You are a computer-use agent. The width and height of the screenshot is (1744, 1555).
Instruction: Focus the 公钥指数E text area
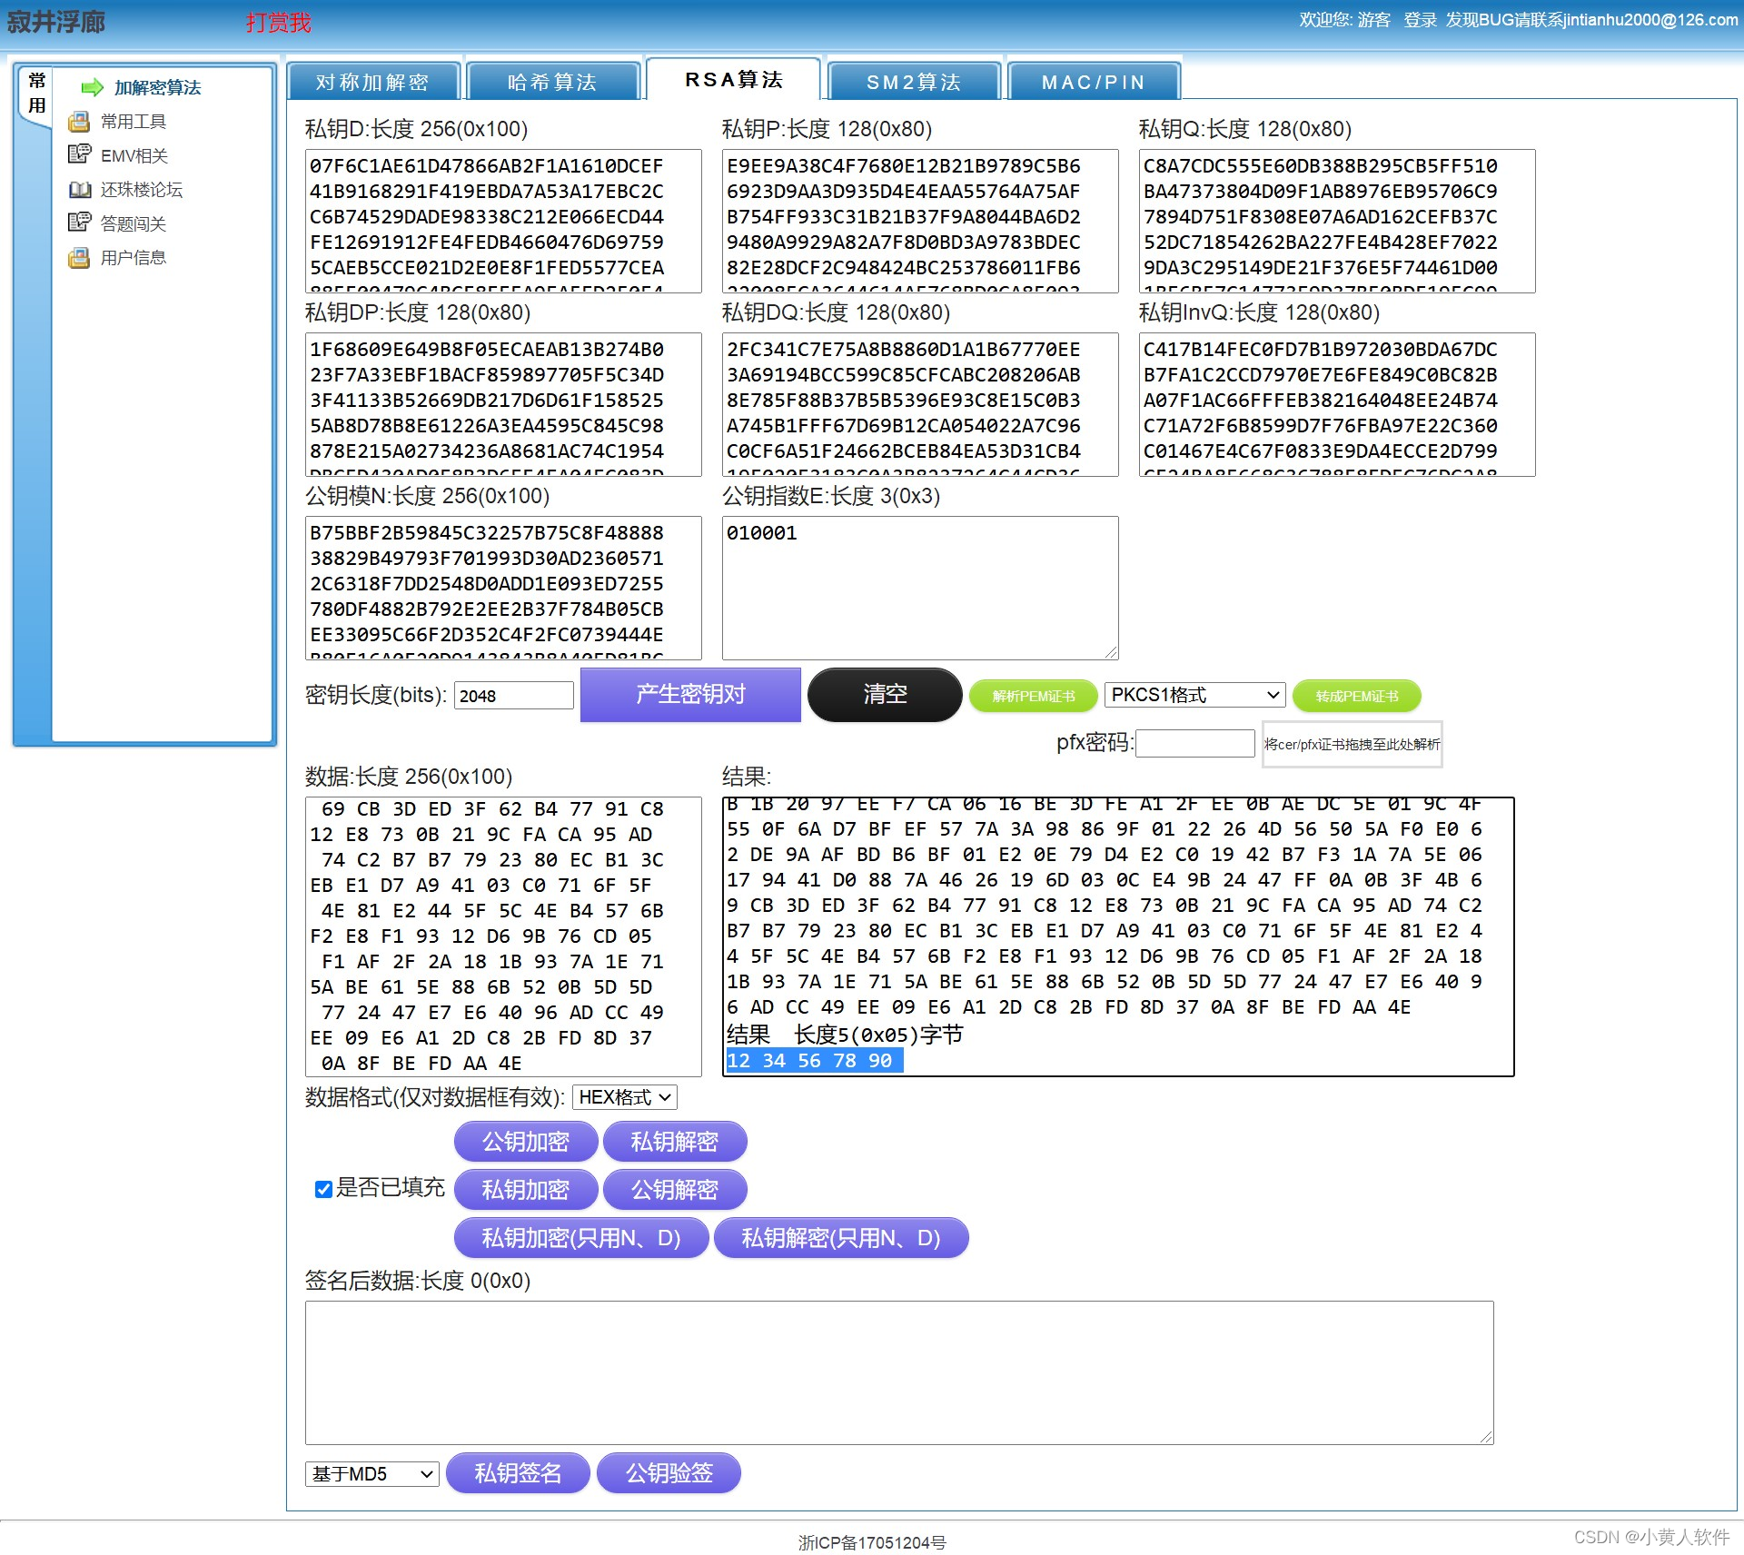pyautogui.click(x=920, y=588)
